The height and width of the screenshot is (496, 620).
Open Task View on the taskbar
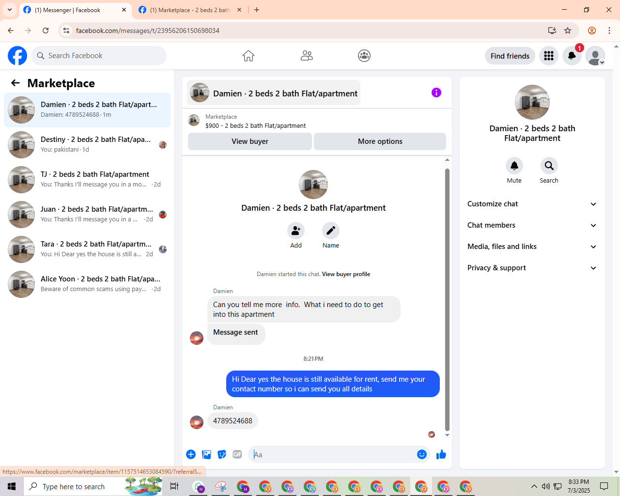click(174, 486)
